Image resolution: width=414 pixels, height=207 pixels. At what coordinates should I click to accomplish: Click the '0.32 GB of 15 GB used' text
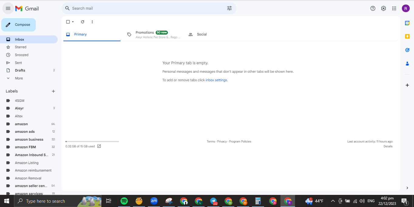[x=80, y=146]
